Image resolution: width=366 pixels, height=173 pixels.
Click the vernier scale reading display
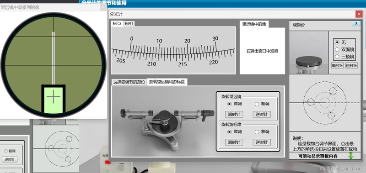173,50
